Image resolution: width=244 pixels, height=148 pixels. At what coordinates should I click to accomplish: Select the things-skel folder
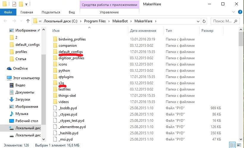coord(67,96)
